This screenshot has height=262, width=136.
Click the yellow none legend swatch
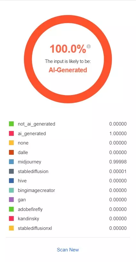pos(11,143)
